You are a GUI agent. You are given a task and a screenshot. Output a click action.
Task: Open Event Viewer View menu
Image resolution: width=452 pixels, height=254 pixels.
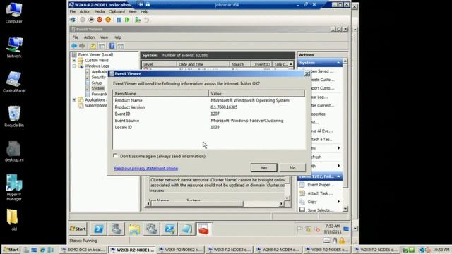click(x=104, y=37)
